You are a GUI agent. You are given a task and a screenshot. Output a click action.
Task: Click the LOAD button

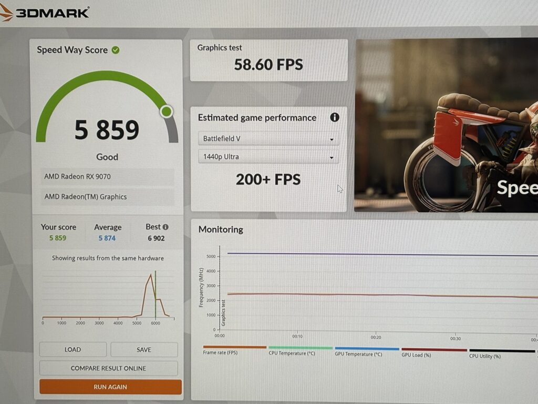click(73, 349)
